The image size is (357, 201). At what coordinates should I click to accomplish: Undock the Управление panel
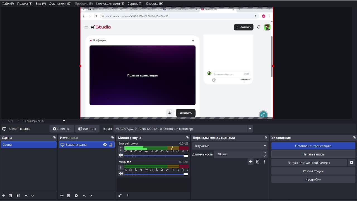tap(354, 138)
